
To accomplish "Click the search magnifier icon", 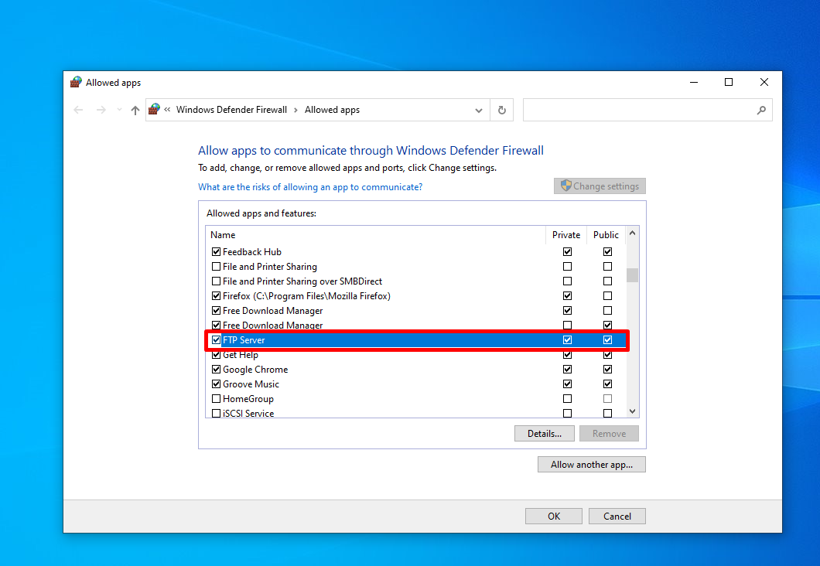I will click(x=761, y=110).
